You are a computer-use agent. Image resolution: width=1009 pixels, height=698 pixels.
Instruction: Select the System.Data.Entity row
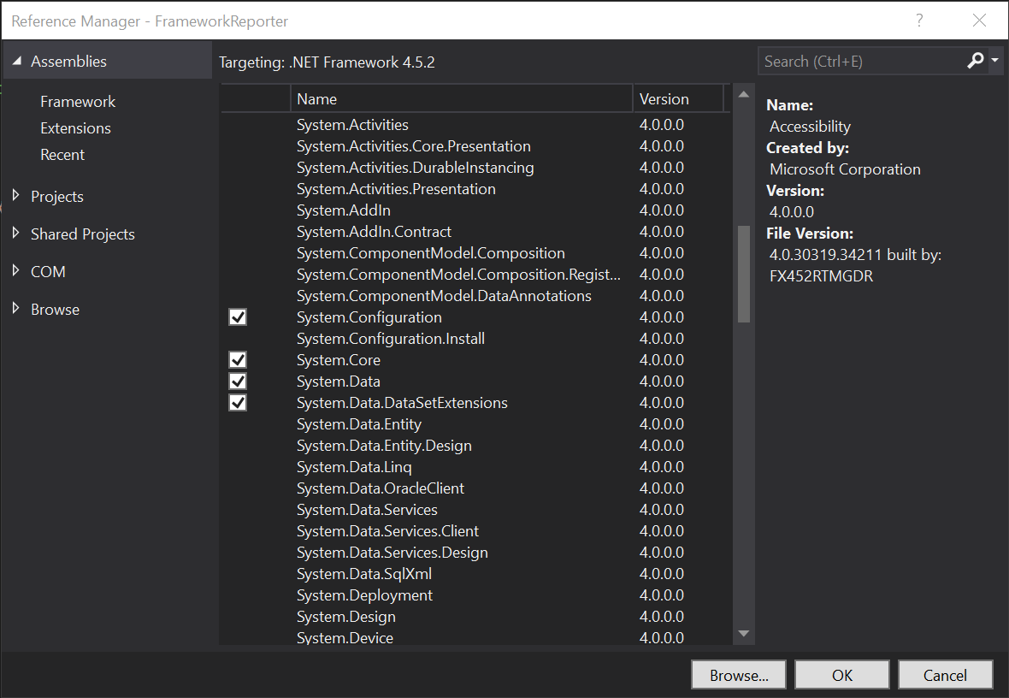[475, 423]
